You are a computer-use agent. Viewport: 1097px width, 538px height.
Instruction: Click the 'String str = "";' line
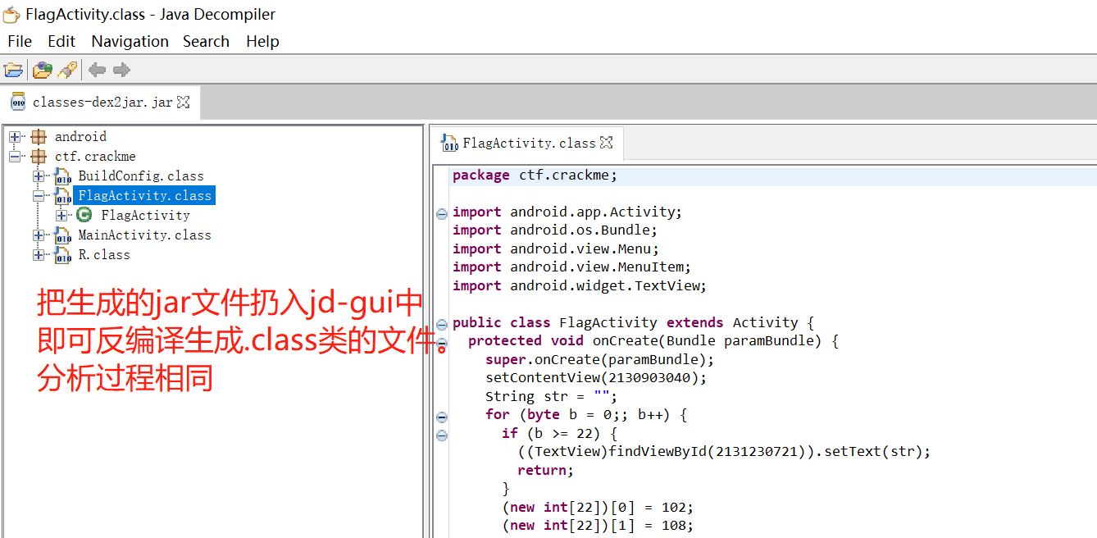tap(551, 396)
